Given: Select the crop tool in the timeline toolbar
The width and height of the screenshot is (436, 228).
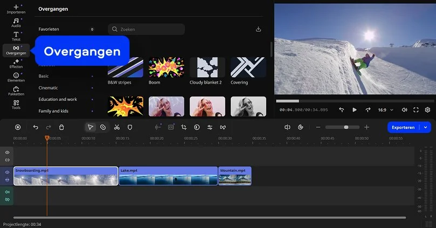Looking at the screenshot, I should [183, 127].
